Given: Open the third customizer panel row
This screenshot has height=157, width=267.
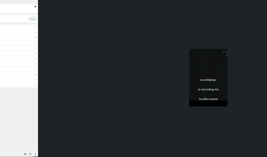Looking at the screenshot, I should pos(35,38).
